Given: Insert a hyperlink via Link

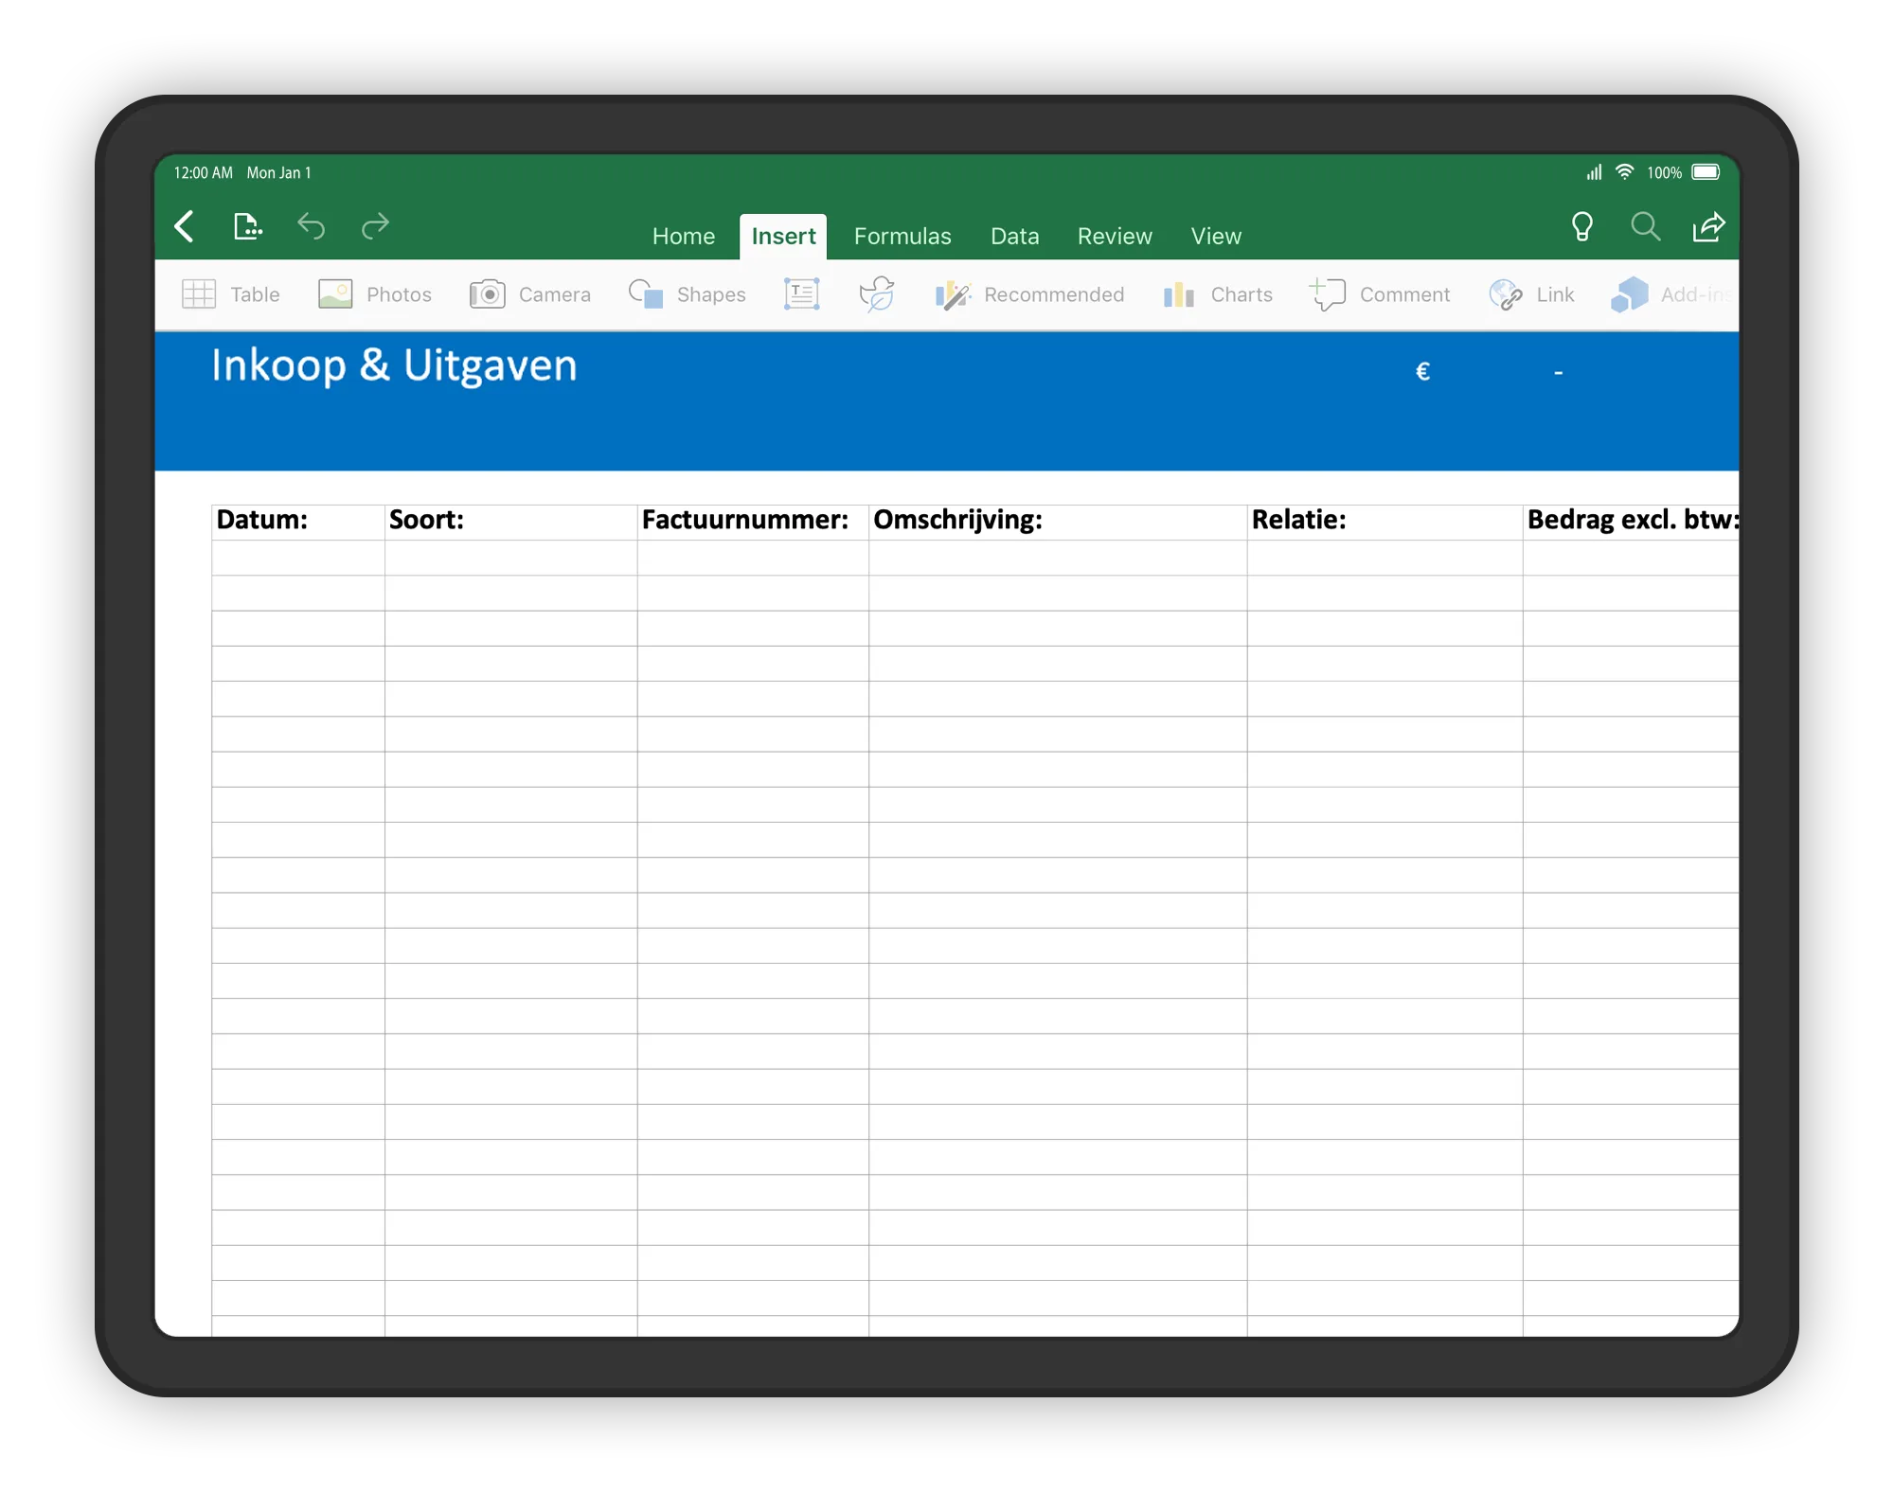Looking at the screenshot, I should (x=1531, y=294).
